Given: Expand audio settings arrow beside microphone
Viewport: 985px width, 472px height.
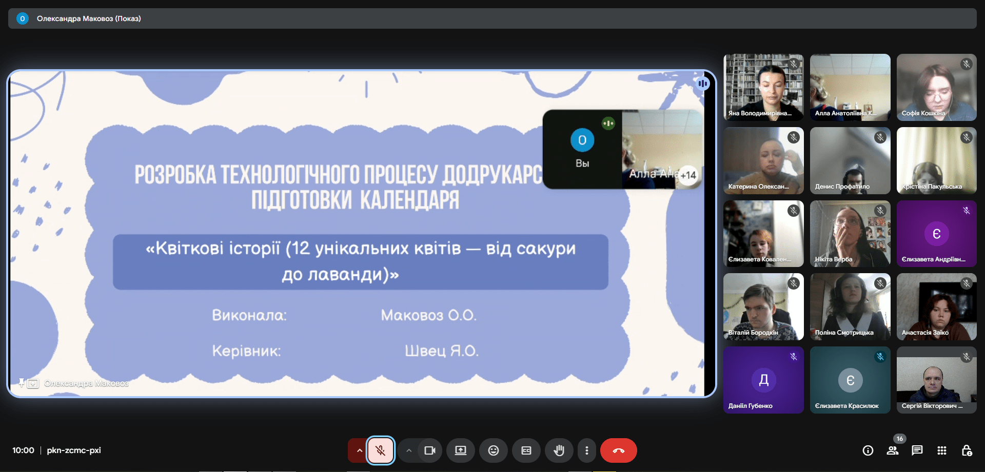Looking at the screenshot, I should click(359, 450).
